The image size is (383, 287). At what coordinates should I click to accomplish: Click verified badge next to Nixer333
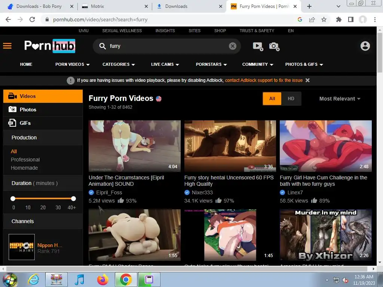coord(187,192)
